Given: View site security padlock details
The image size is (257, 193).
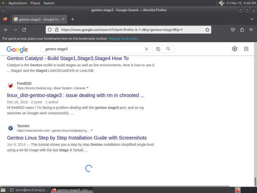Looking at the screenshot, I should point(57,30).
